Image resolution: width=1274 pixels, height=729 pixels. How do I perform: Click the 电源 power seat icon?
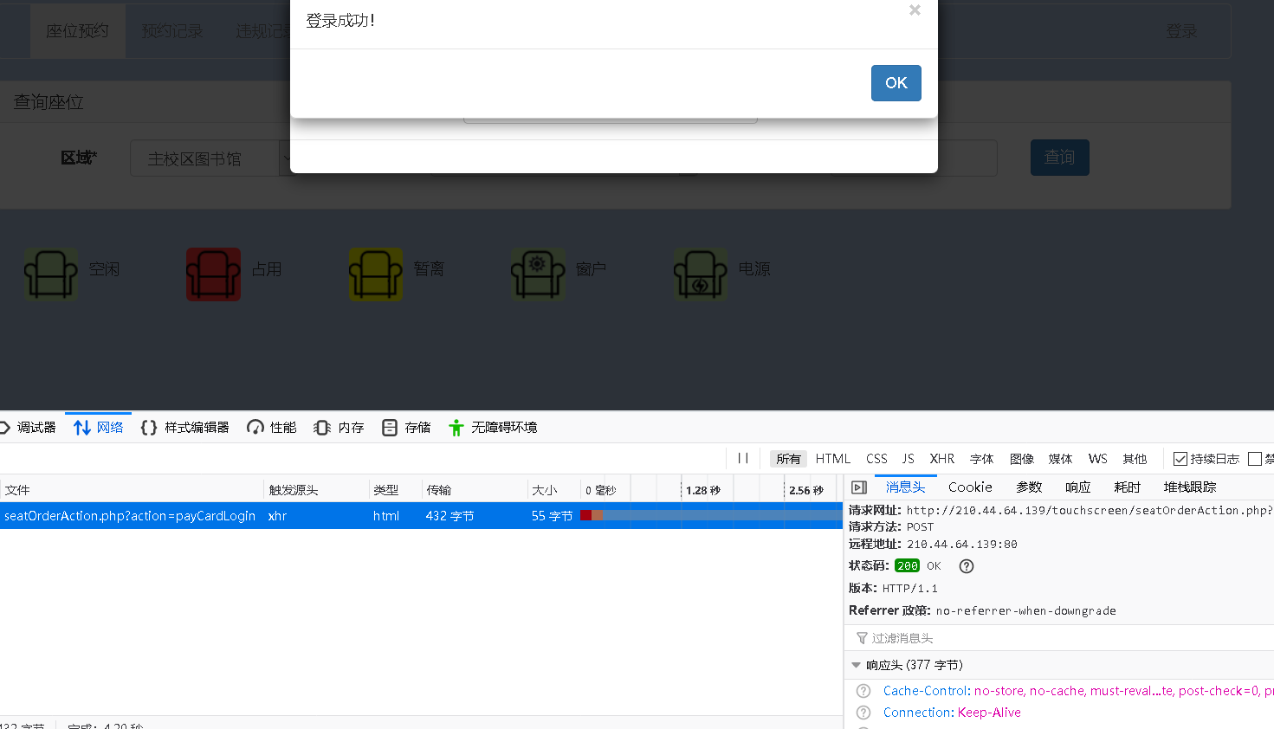(x=701, y=274)
